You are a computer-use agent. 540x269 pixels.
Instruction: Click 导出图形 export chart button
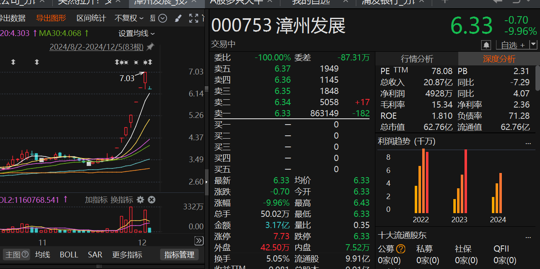[x=51, y=18]
